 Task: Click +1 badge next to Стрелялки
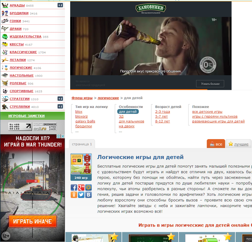pyautogui.click(x=60, y=106)
